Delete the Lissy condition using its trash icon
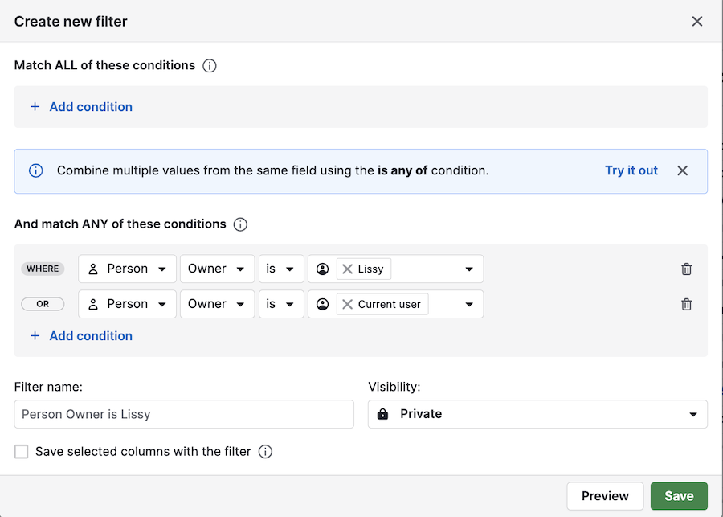Screen dimensions: 723x517 [x=686, y=269]
